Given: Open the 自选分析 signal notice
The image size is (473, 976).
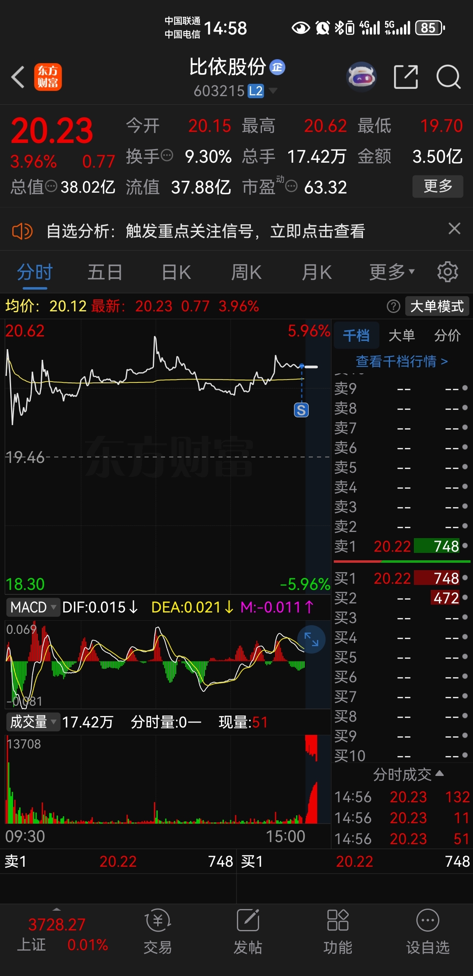Looking at the screenshot, I should point(205,231).
